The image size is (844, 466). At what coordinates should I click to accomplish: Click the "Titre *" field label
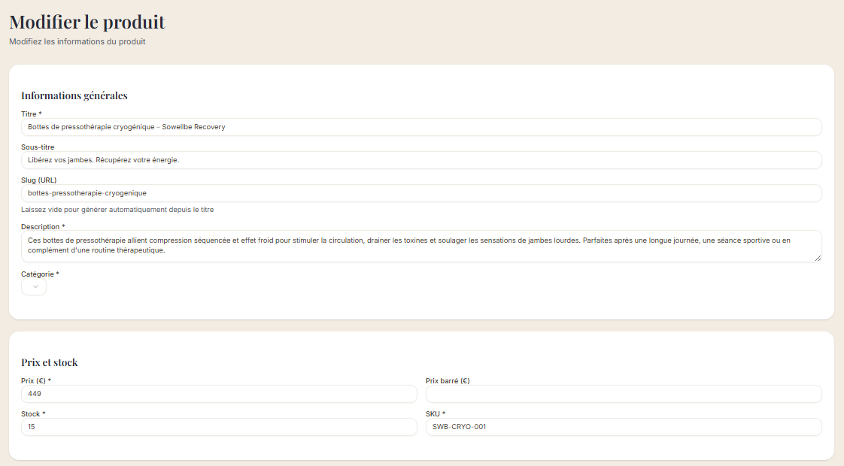32,114
